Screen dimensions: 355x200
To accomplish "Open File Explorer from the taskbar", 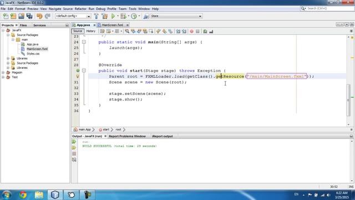I will click(x=39, y=195).
